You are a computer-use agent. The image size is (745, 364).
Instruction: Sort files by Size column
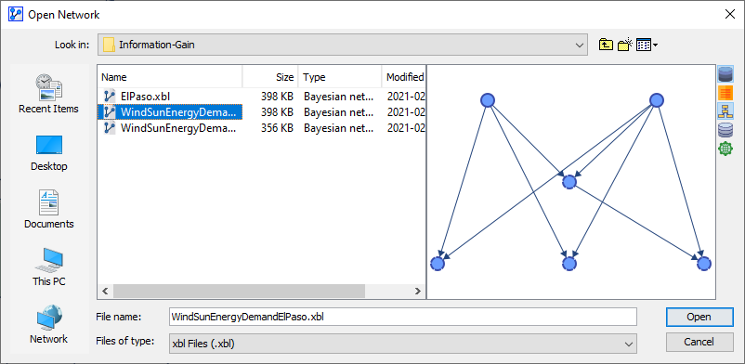coord(270,77)
